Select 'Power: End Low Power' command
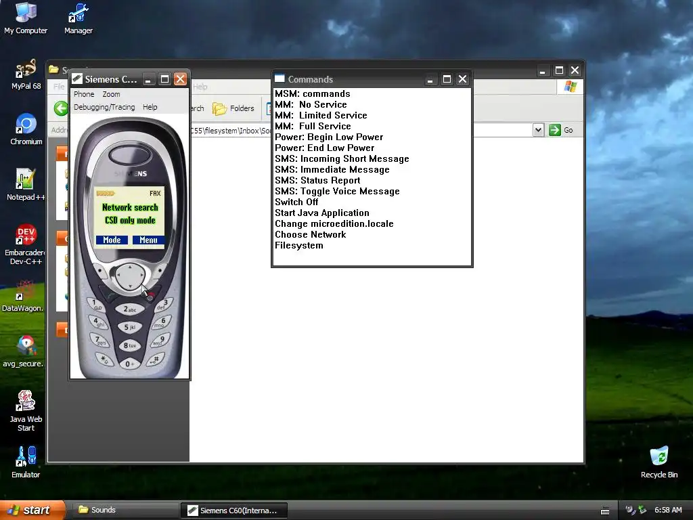693x520 pixels. pyautogui.click(x=324, y=148)
